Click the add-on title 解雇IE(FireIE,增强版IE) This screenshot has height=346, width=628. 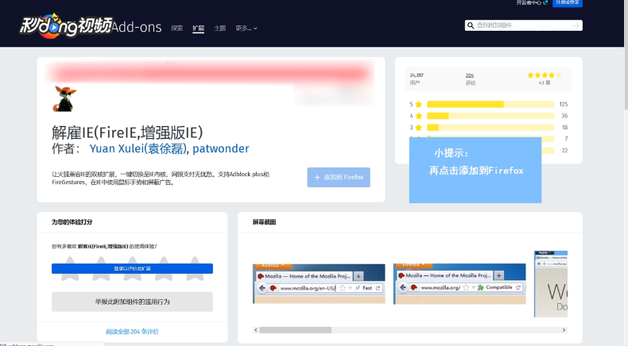(127, 133)
